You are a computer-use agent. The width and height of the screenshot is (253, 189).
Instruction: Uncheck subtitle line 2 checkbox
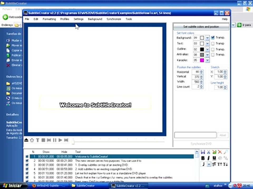point(27,161)
